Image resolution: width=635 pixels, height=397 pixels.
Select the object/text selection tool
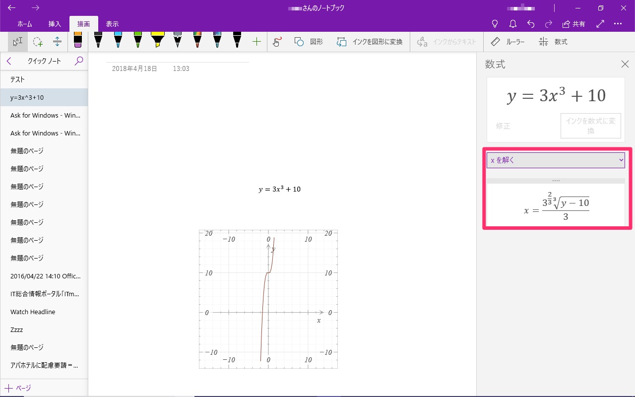click(18, 42)
